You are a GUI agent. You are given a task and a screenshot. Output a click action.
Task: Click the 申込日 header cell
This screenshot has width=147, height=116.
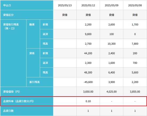[27, 5]
